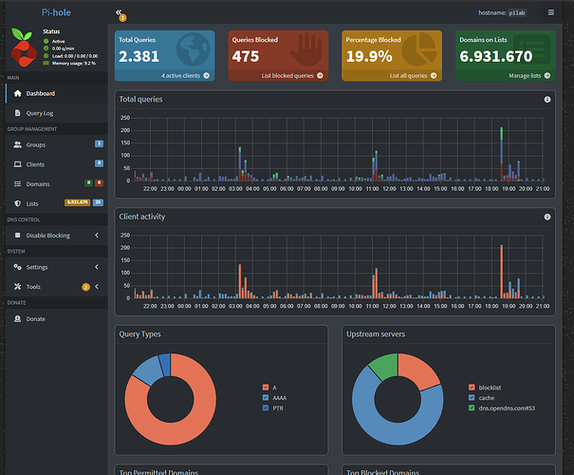The image size is (574, 475).
Task: Open Groups management page
Action: click(x=57, y=144)
